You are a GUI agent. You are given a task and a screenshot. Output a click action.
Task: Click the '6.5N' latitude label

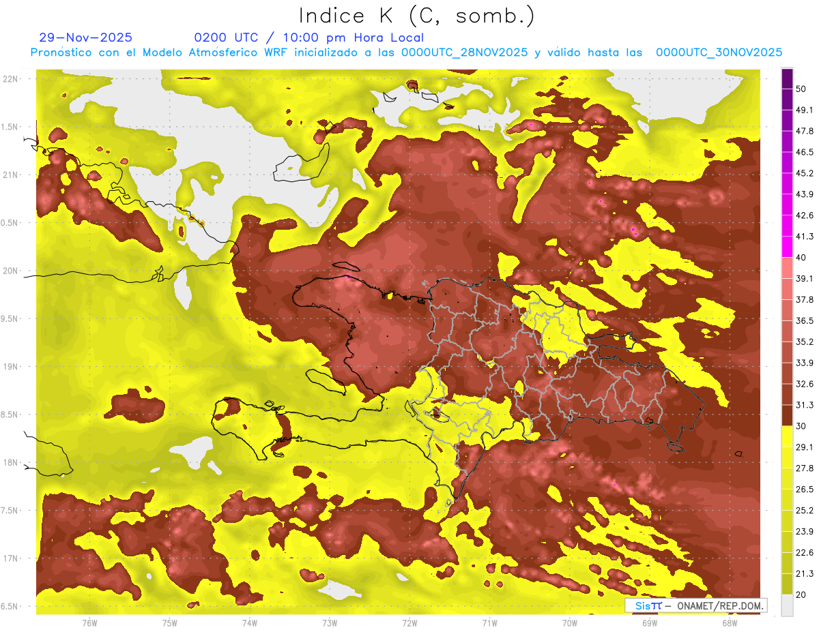10,606
